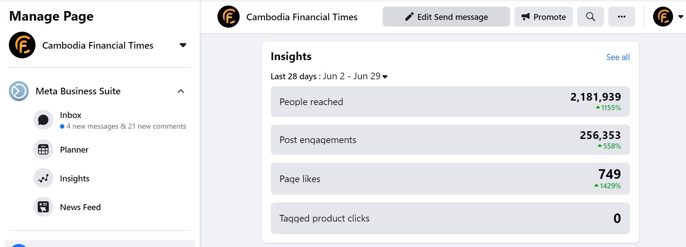The image size is (686, 247).
Task: Open the search magnifier button
Action: tap(590, 17)
